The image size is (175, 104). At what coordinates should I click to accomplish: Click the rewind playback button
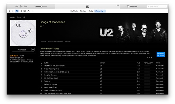coord(17,6)
